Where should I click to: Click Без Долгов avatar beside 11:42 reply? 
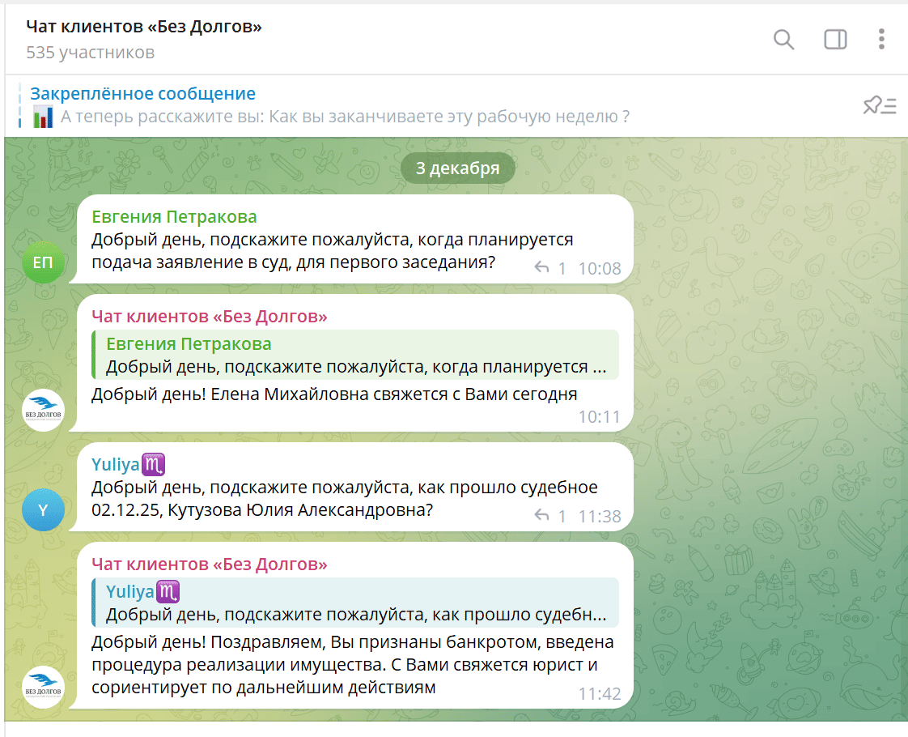43,688
